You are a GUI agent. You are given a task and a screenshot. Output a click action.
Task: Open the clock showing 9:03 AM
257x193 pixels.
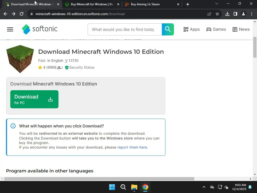pos(239,187)
